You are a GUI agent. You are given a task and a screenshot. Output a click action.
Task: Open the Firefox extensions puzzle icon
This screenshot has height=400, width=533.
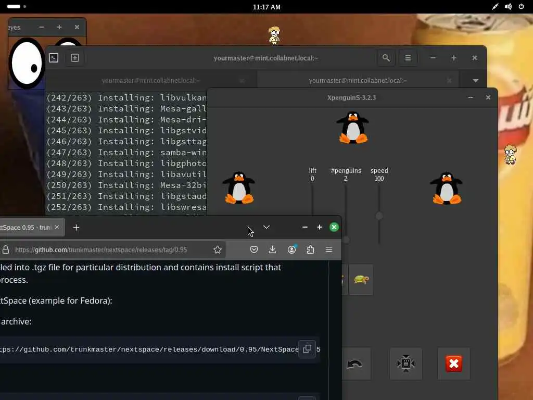pyautogui.click(x=310, y=249)
